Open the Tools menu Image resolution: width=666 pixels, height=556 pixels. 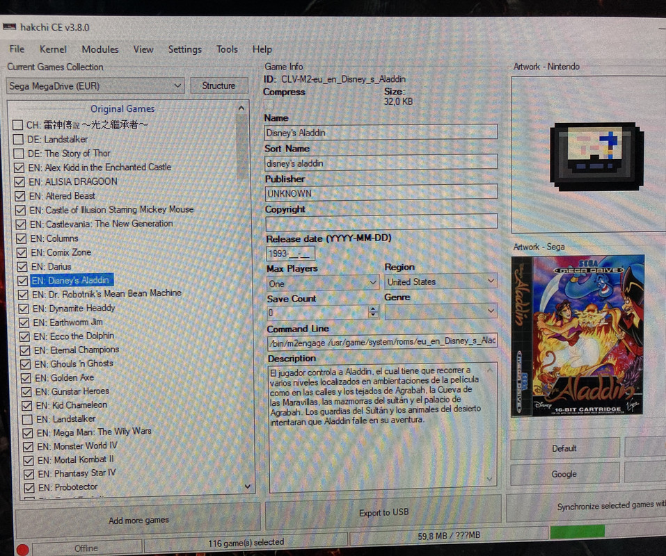(x=228, y=49)
